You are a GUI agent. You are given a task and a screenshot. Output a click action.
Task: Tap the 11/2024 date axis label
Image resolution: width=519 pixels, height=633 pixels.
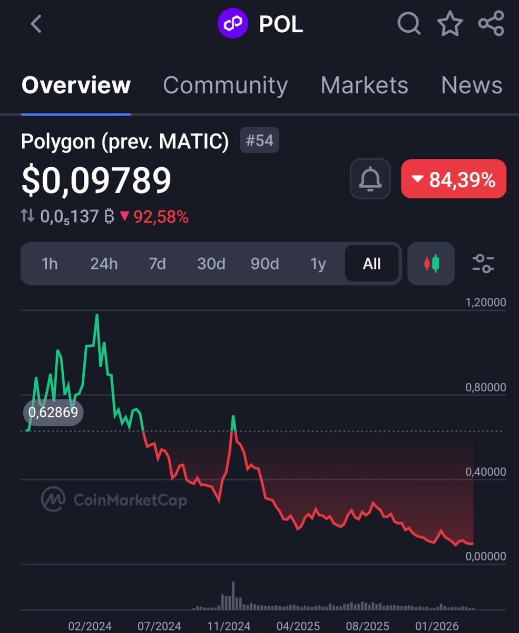[229, 626]
